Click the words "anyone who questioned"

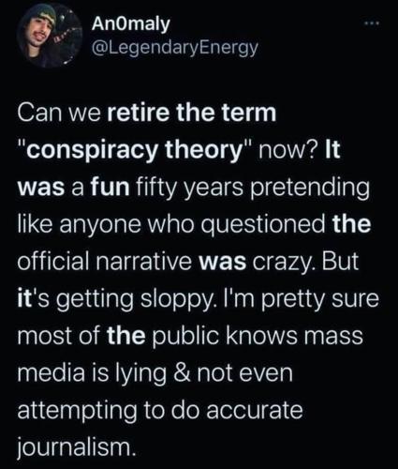(x=193, y=226)
